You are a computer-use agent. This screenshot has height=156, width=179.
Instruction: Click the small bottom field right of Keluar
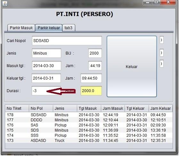161,64
